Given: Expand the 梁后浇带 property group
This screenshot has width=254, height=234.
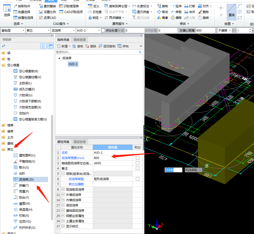Looking at the screenshot, I should (63, 205).
